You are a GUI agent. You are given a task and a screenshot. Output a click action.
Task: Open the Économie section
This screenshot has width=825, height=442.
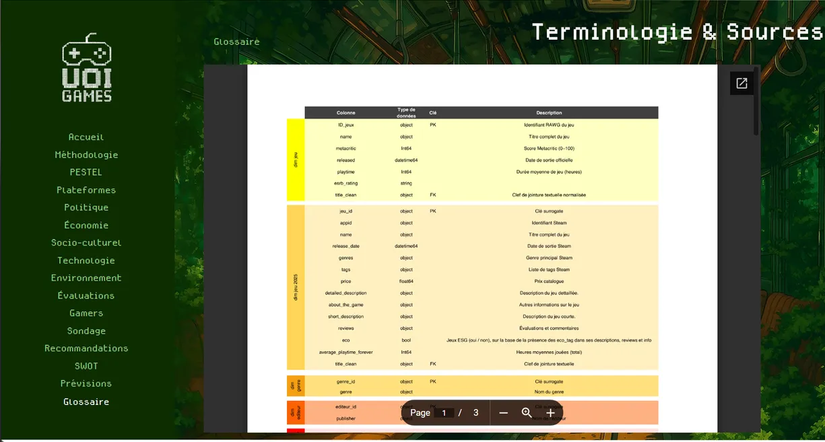[86, 225]
